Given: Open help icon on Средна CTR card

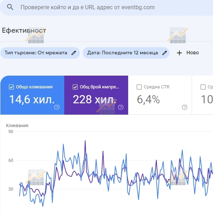Looking at the screenshot, I should coord(185,107).
